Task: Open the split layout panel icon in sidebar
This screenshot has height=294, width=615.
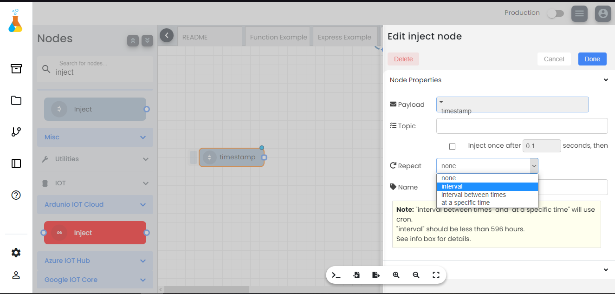Action: [x=16, y=163]
